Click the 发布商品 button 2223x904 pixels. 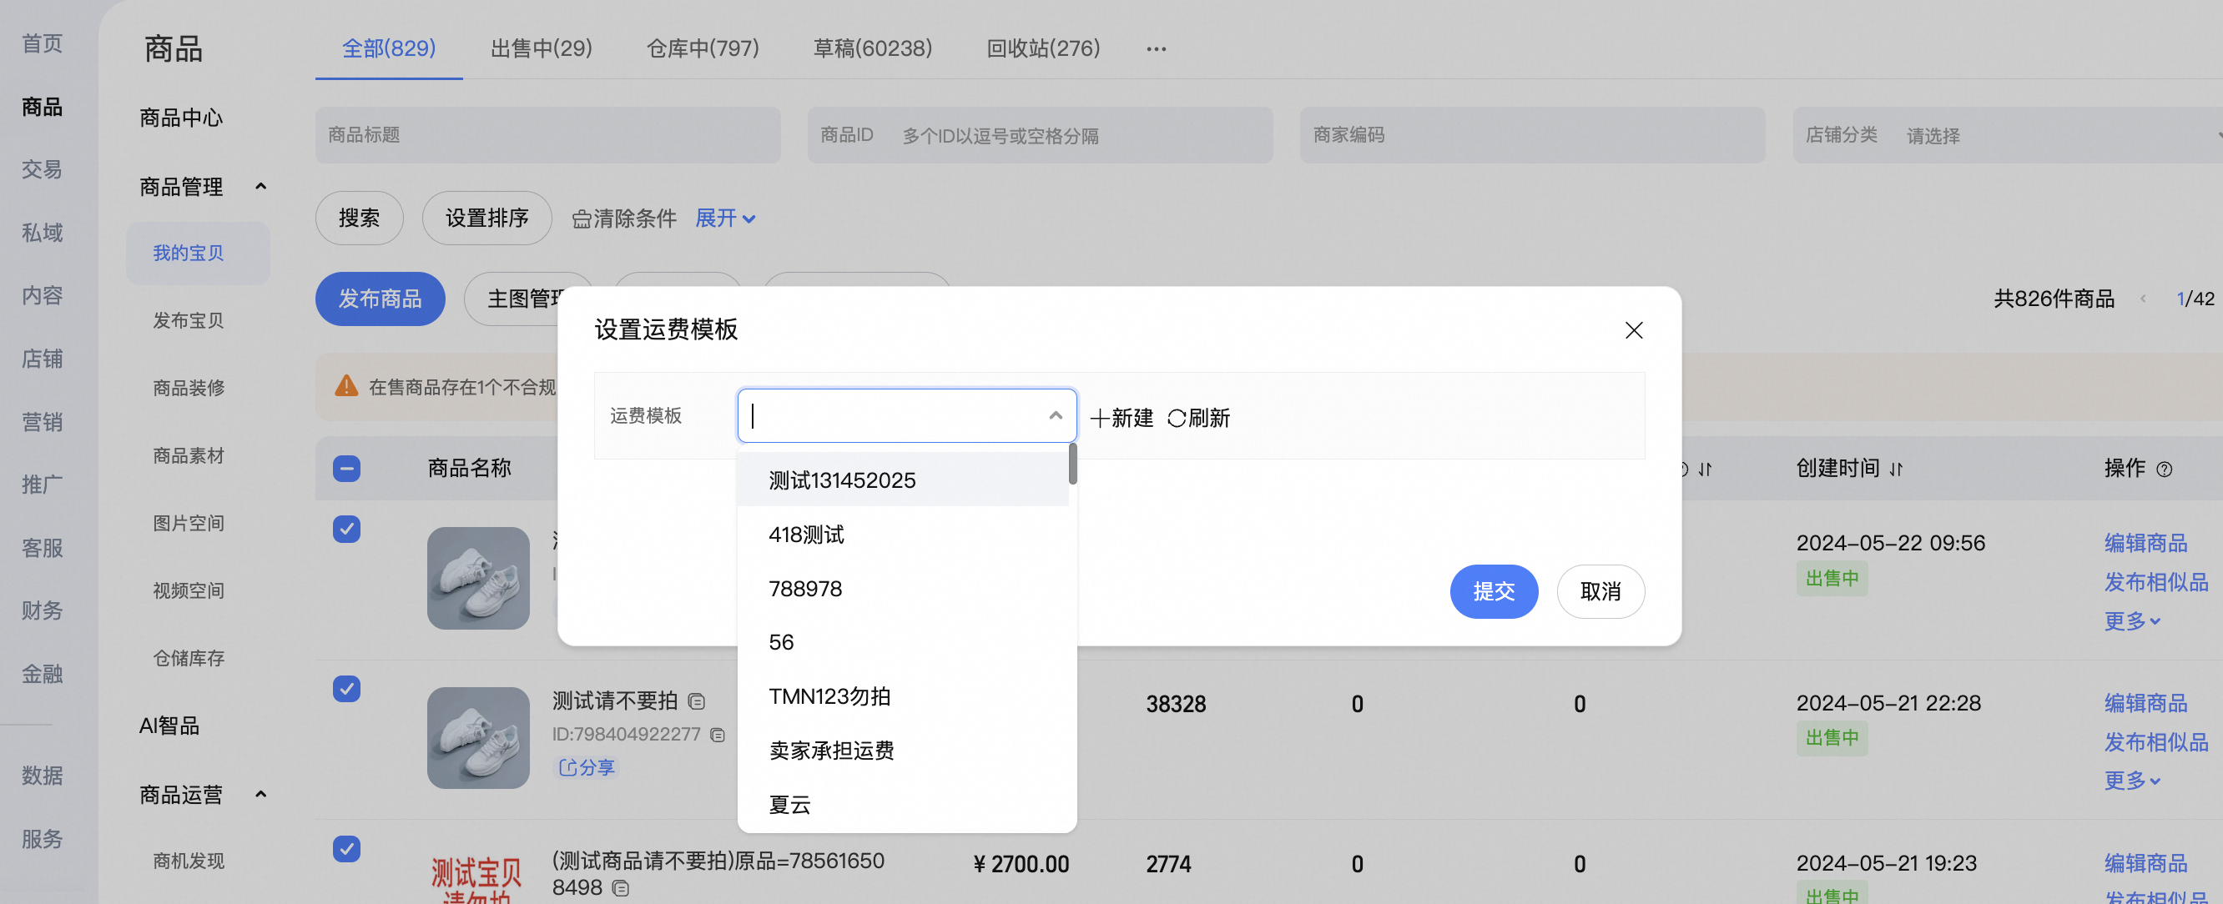(380, 299)
